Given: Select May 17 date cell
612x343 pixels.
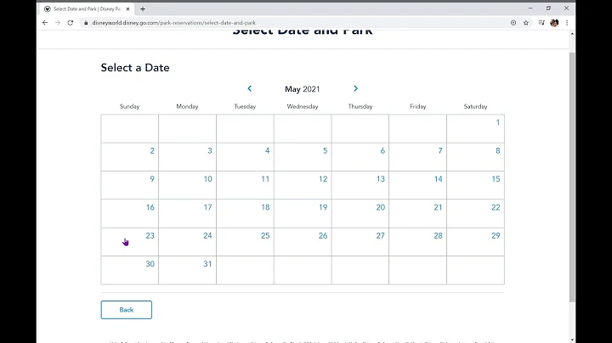Looking at the screenshot, I should [x=187, y=214].
